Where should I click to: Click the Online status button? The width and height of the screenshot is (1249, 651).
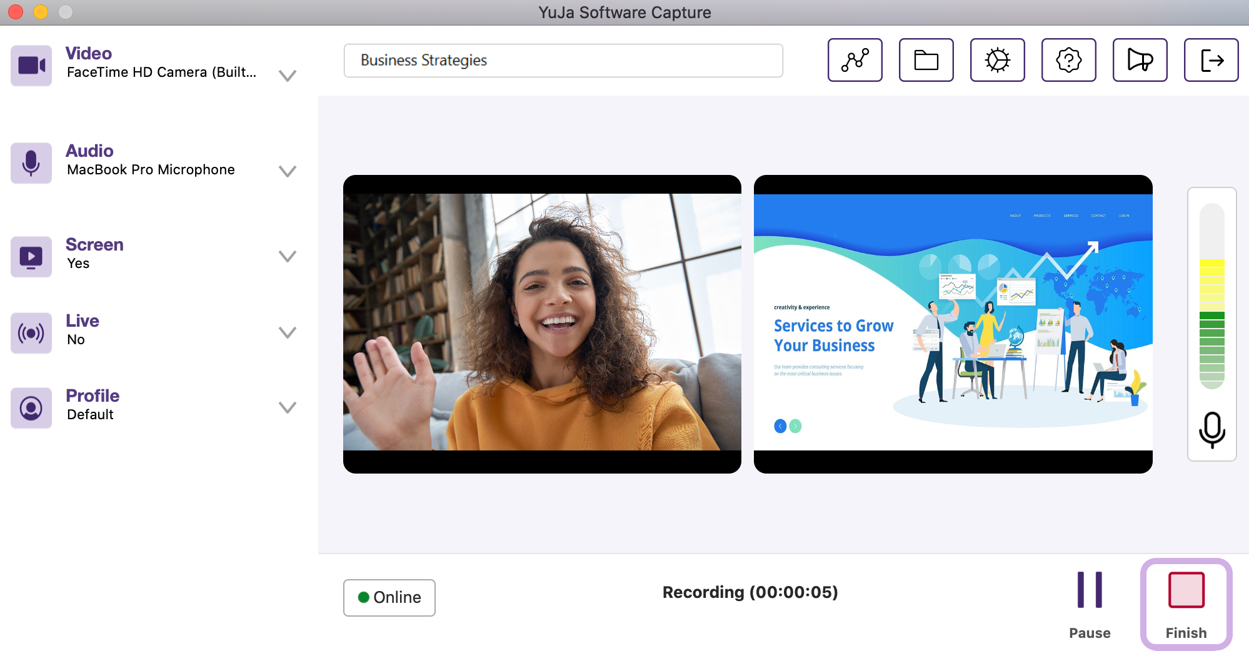tap(389, 597)
